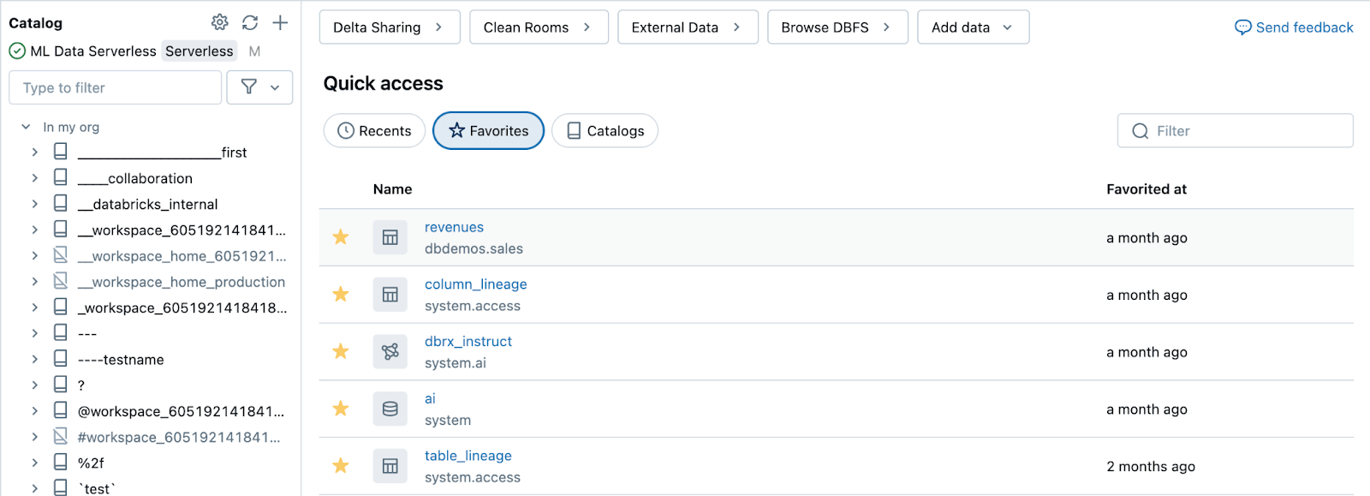The width and height of the screenshot is (1370, 496).
Task: Click the schema icon beside ai
Action: [x=390, y=409]
